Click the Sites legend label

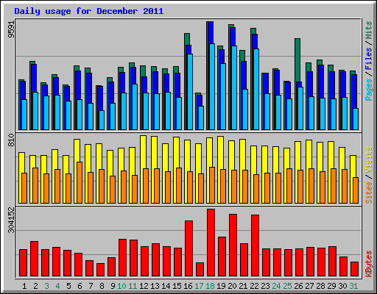369,193
